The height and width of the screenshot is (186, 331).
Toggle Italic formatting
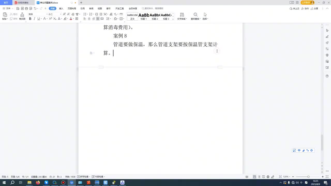(34, 19)
